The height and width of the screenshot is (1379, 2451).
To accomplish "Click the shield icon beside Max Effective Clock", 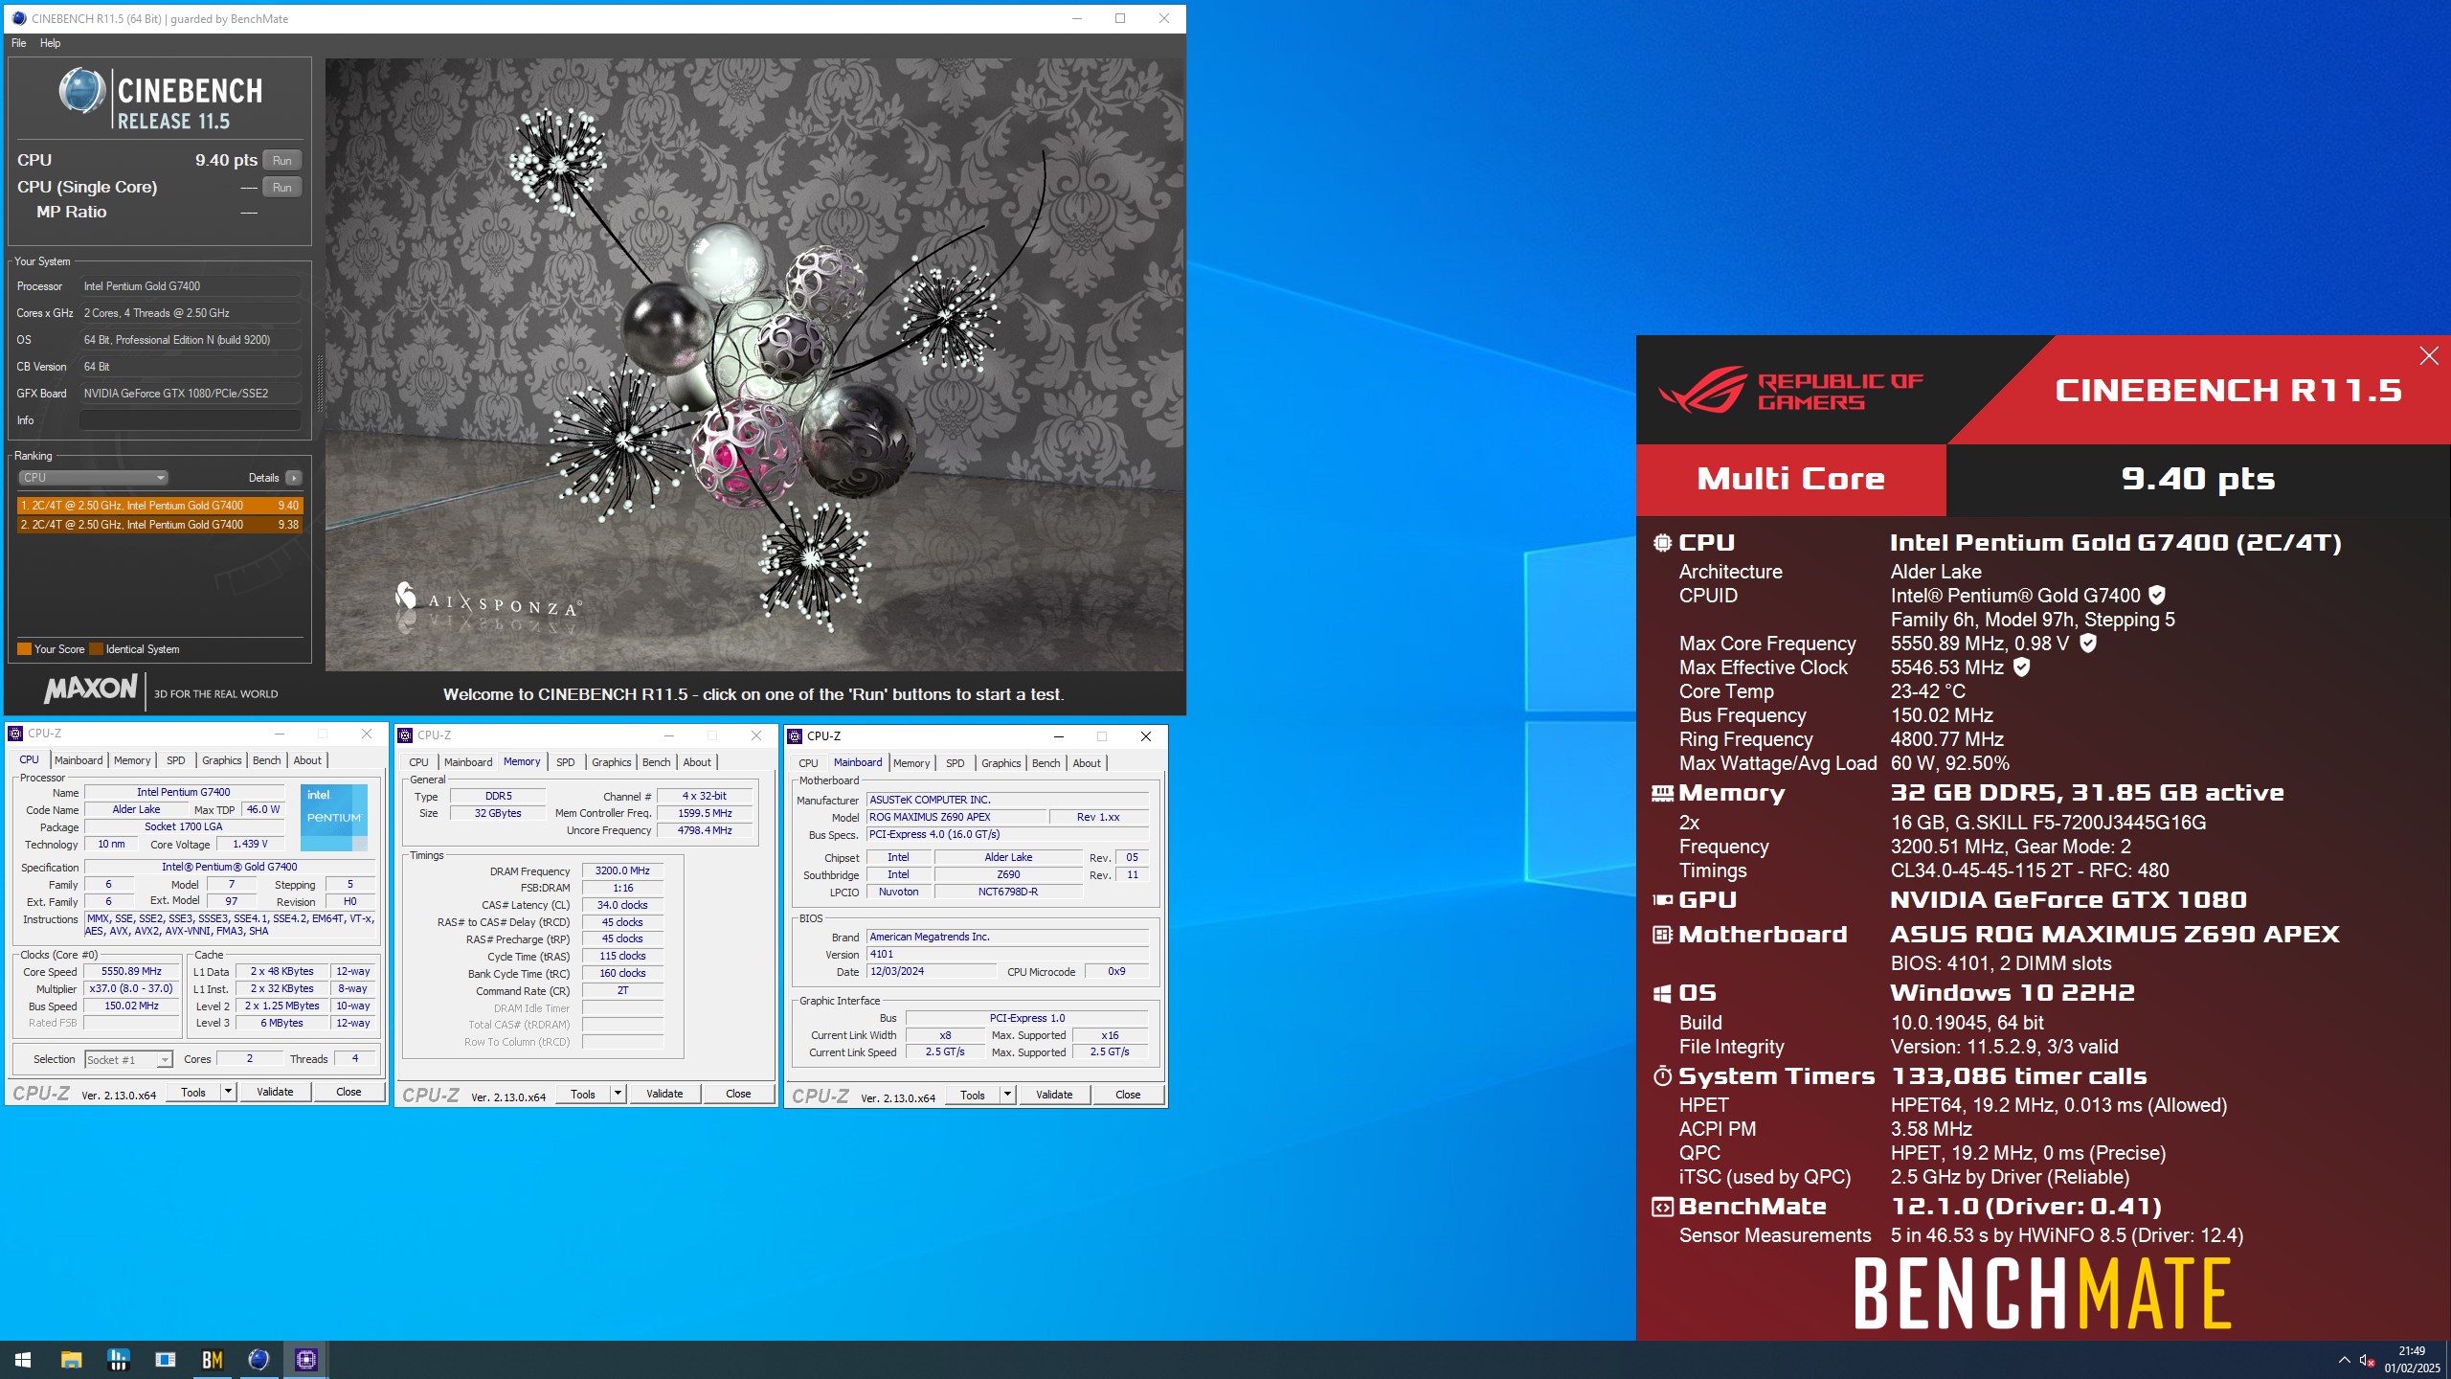I will pos(2021,667).
